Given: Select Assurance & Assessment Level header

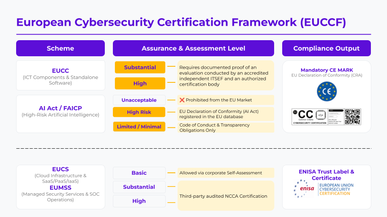Looking at the screenshot, I should 193,48.
